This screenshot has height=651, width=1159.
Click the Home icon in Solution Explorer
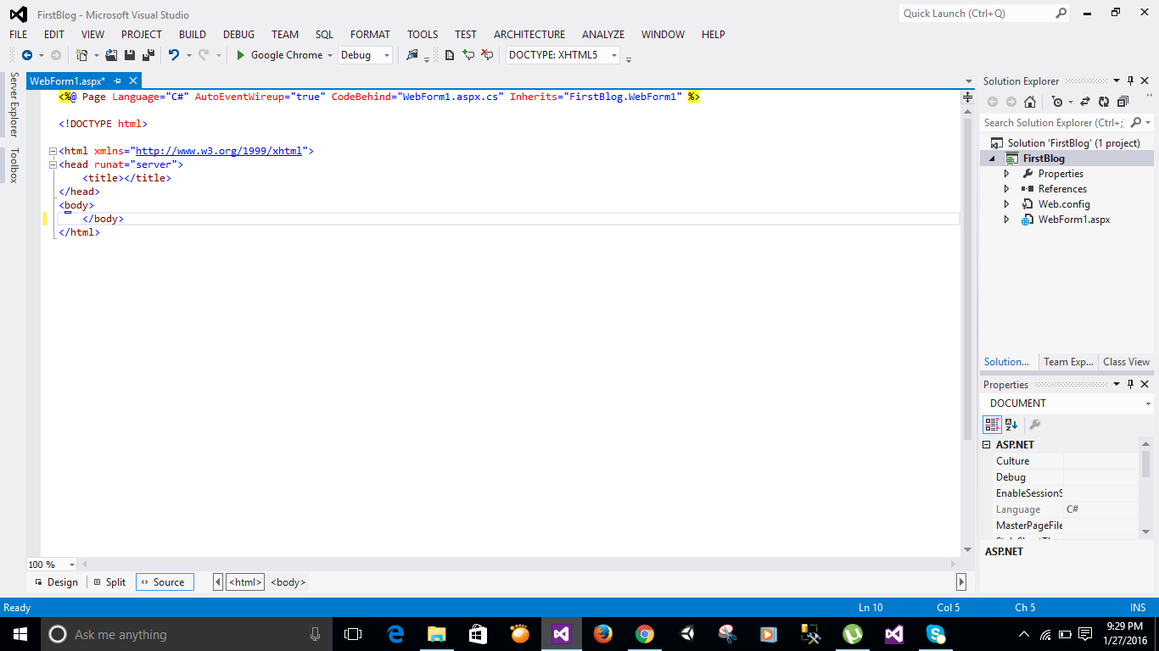[1030, 102]
